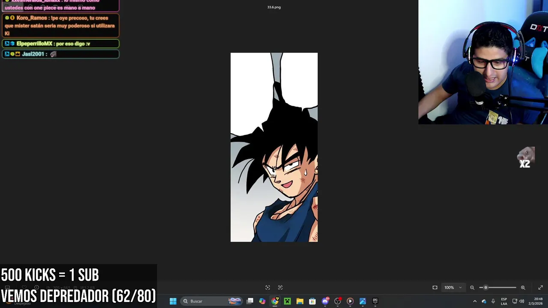Image resolution: width=548 pixels, height=308 pixels.
Task: Open the Copilot taskbar icon
Action: (262, 301)
